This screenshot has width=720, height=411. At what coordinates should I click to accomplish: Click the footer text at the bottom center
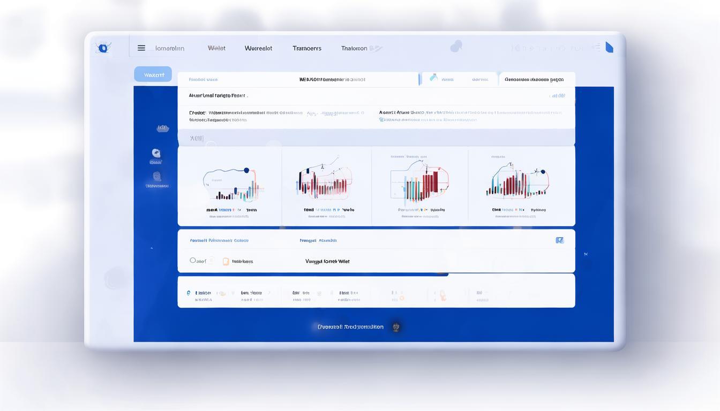350,327
